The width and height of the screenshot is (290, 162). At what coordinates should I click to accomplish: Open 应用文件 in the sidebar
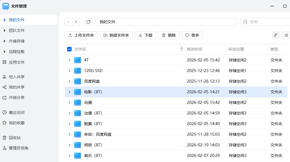tap(17, 62)
